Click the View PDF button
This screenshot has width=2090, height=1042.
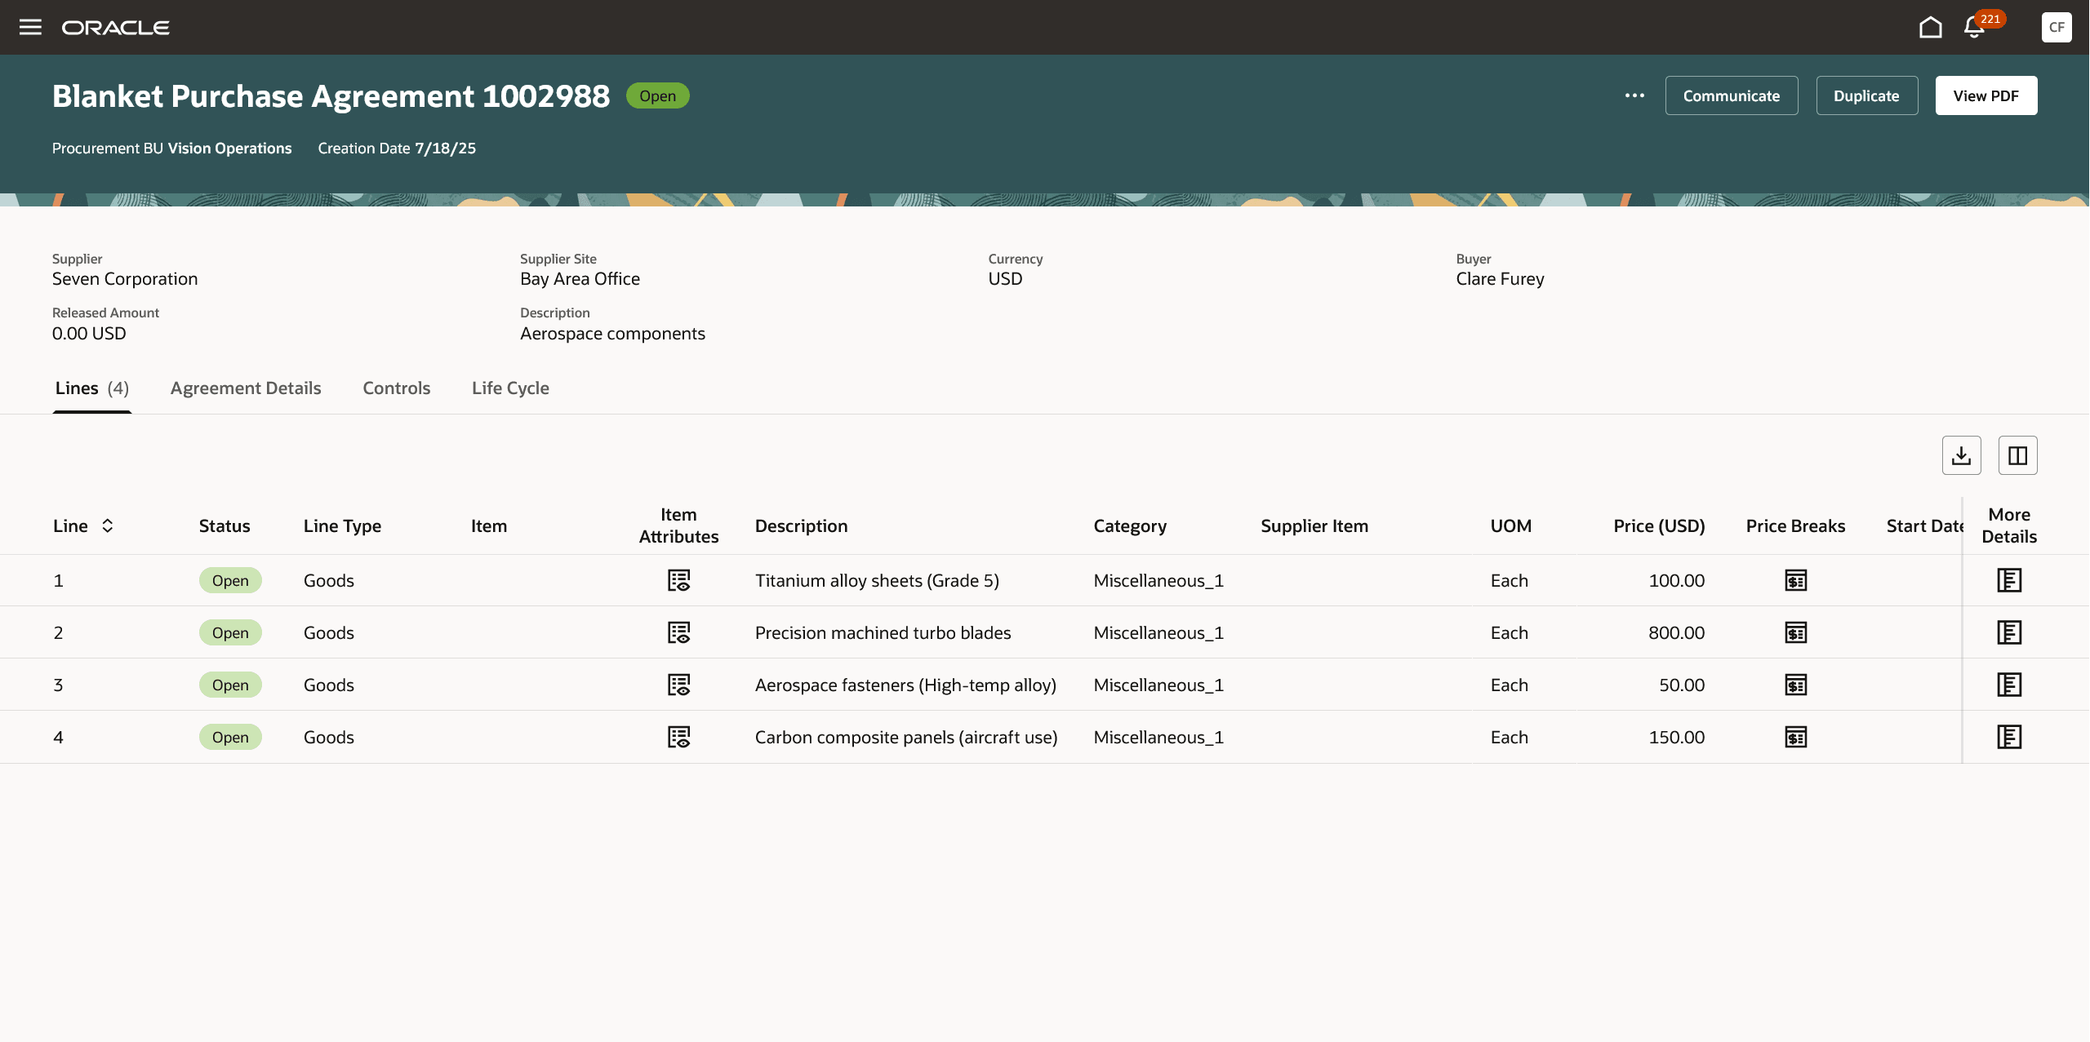[1985, 95]
